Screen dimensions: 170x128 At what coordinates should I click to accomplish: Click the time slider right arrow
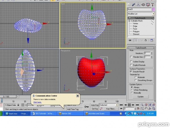point(18,96)
